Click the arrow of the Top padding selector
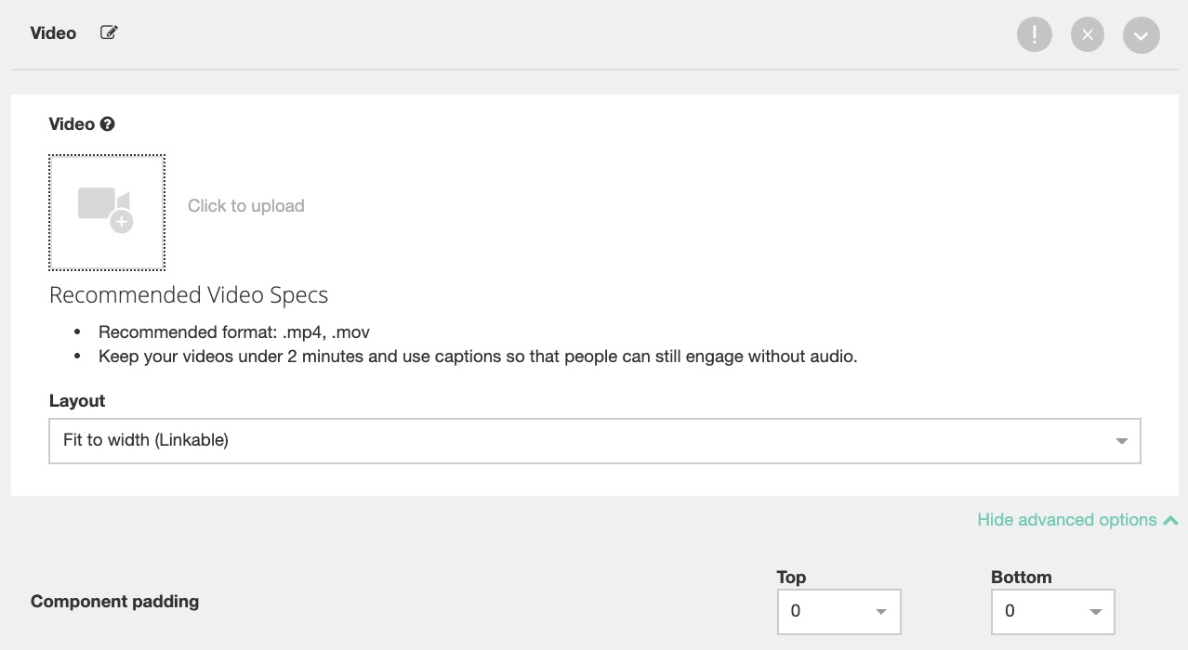This screenshot has height=650, width=1188. pos(880,612)
